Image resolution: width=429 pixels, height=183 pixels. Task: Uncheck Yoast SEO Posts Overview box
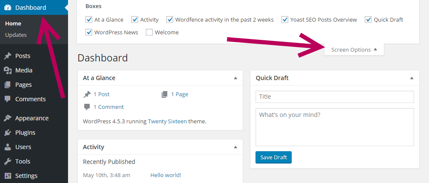(x=285, y=19)
